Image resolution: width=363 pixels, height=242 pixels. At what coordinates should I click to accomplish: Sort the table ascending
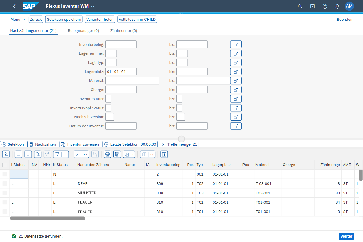(19, 154)
